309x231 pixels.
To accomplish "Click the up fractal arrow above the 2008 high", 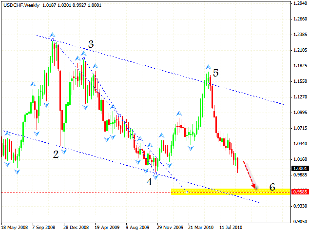I will 53,35.
